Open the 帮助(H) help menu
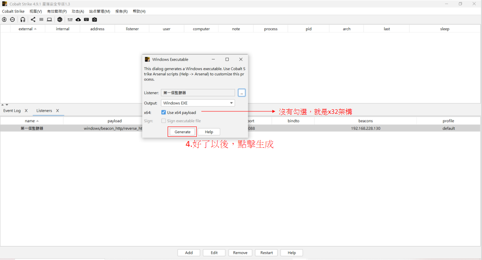 point(139,11)
